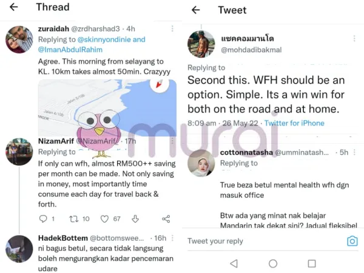Retweet NizamArif's tweet showing 10 retweets
The width and height of the screenshot is (364, 273).
(x=74, y=218)
